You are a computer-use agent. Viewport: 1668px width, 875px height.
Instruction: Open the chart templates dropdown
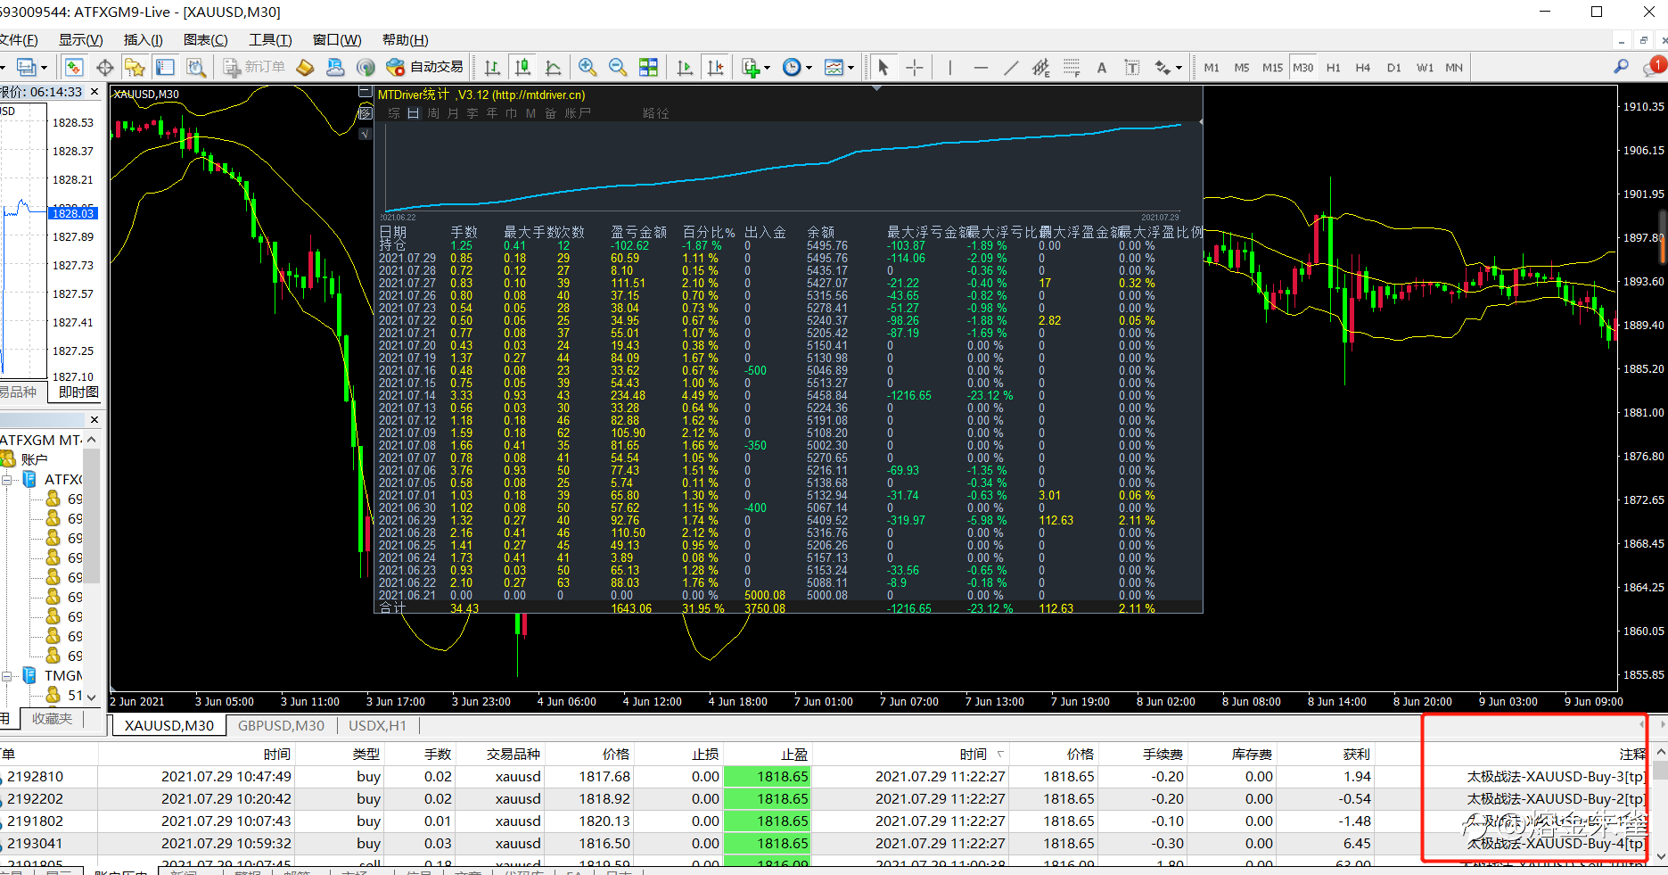coord(839,68)
